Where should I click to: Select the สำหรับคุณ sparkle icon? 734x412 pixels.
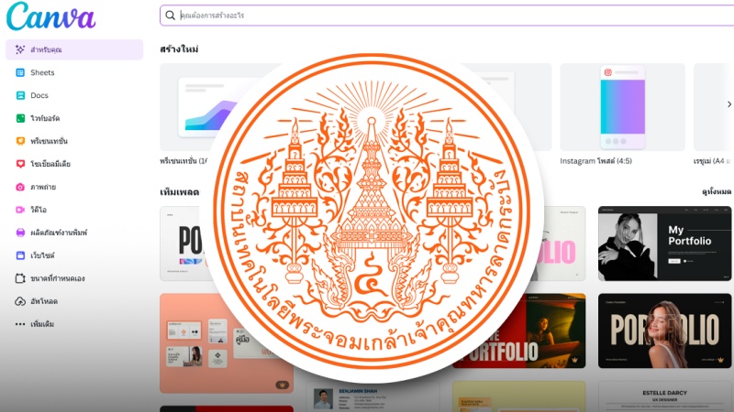(20, 49)
